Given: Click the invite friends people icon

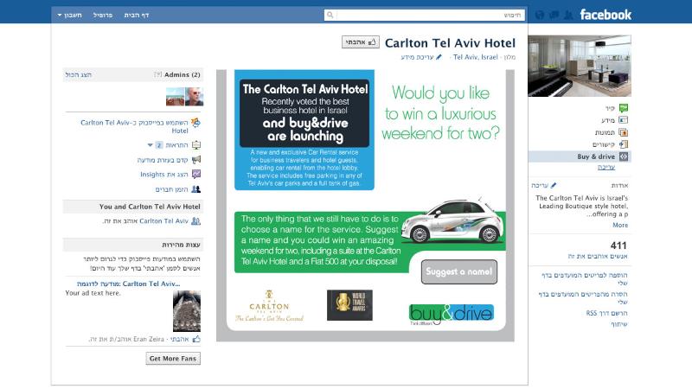Looking at the screenshot, I should (196, 189).
